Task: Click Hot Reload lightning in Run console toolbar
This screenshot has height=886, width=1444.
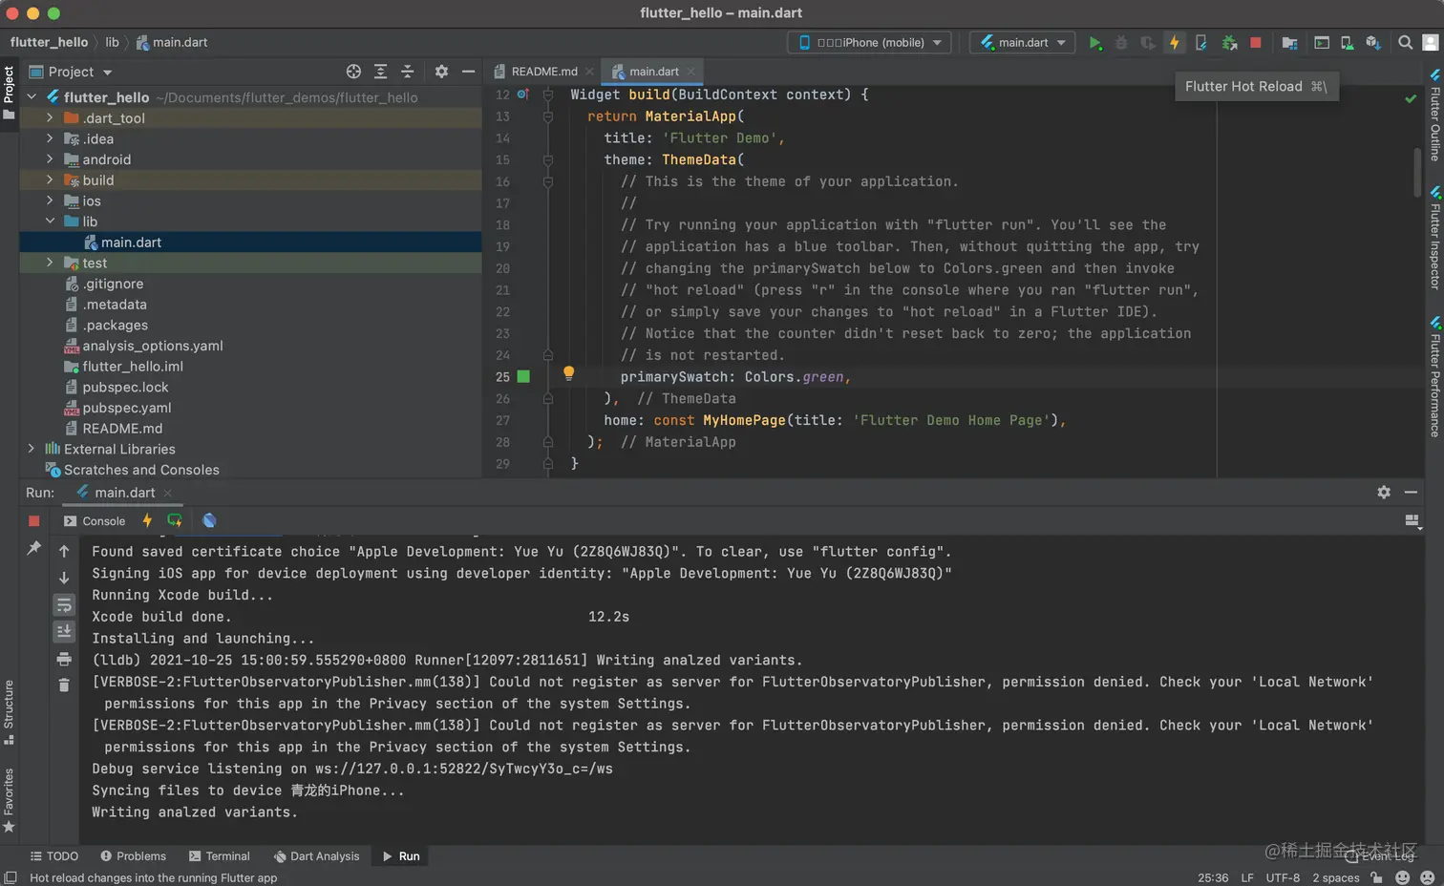Action: tap(147, 521)
